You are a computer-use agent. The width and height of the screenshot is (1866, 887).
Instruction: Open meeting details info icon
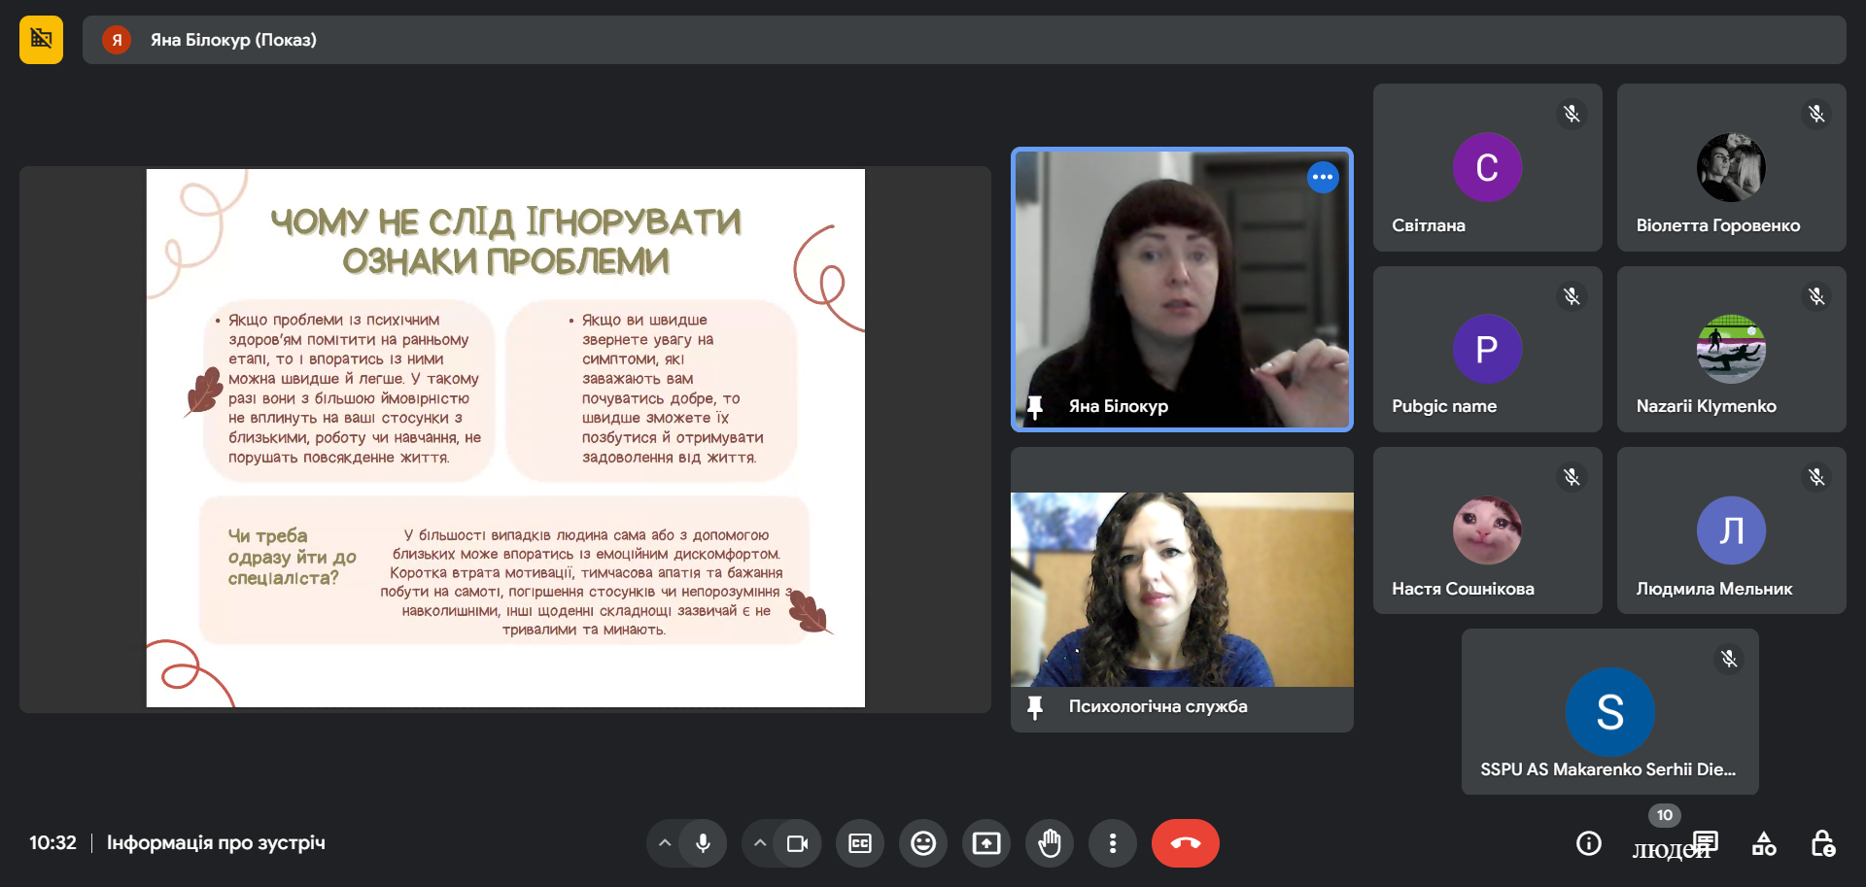(1588, 843)
